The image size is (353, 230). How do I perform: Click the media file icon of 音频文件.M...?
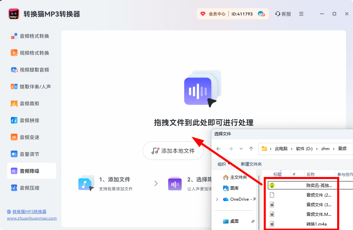coord(272,215)
